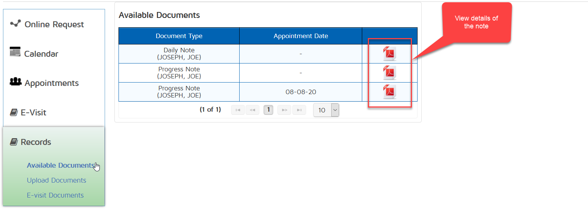Click the Document Type column header
This screenshot has height=214, width=588.
[x=179, y=36]
